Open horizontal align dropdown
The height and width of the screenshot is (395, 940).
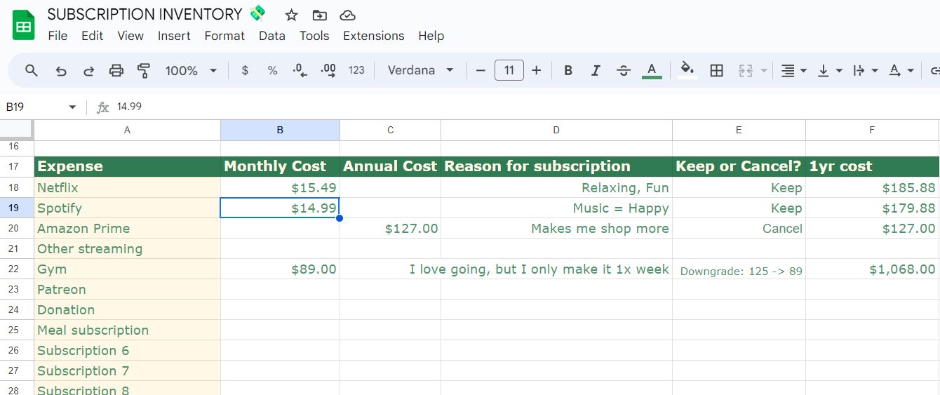point(794,70)
